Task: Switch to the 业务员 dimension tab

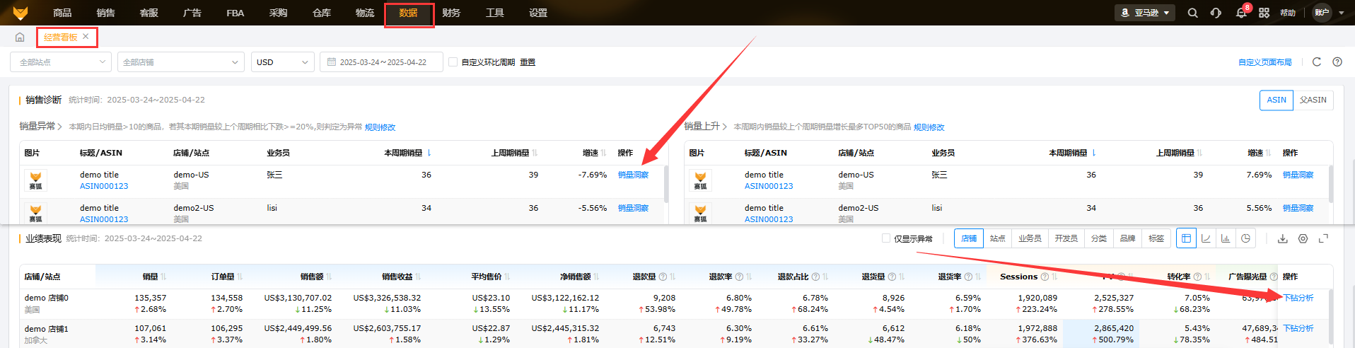Action: 1030,238
